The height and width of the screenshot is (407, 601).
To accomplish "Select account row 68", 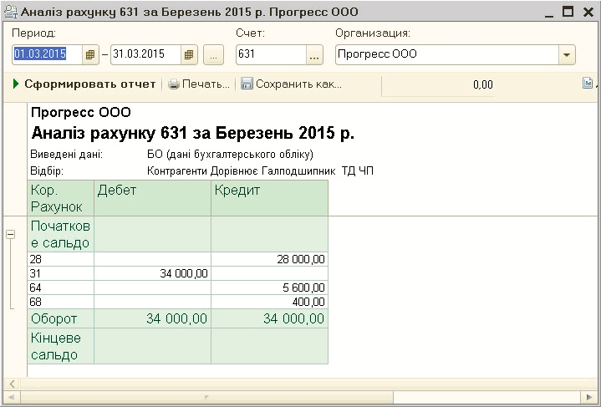I will point(60,302).
